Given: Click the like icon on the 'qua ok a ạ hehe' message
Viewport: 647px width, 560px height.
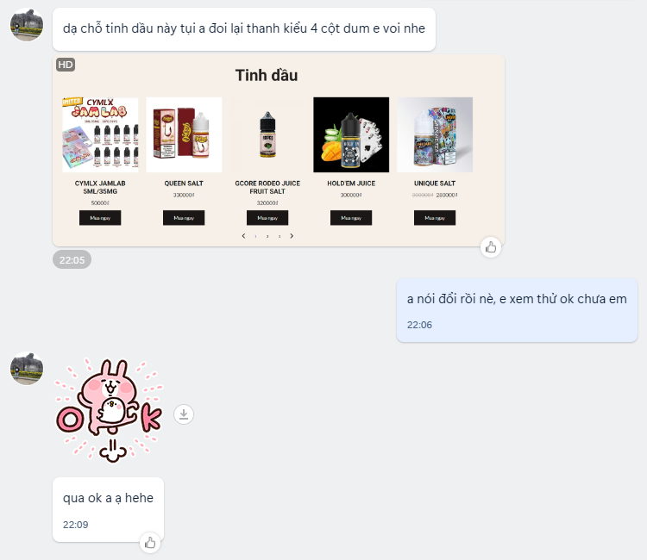Looking at the screenshot, I should pyautogui.click(x=150, y=542).
